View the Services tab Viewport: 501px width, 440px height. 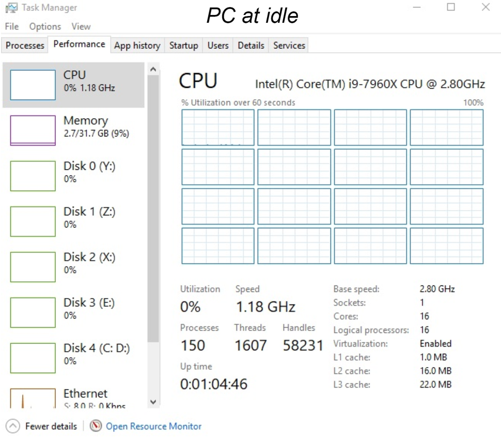288,45
